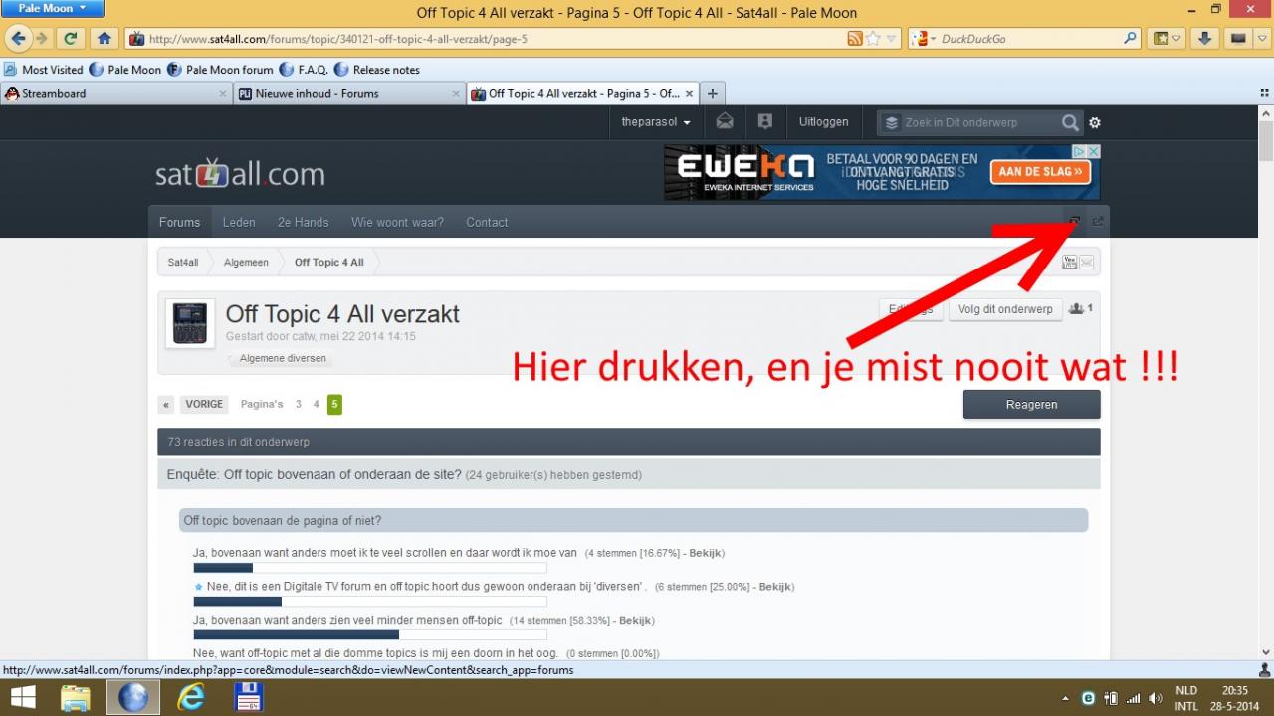Open Wie woont waar? navigation tab
The height and width of the screenshot is (716, 1274).
pyautogui.click(x=397, y=222)
